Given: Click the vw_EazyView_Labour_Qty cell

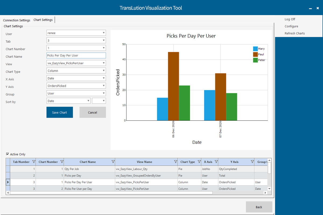Looking at the screenshot, I should 146,169.
